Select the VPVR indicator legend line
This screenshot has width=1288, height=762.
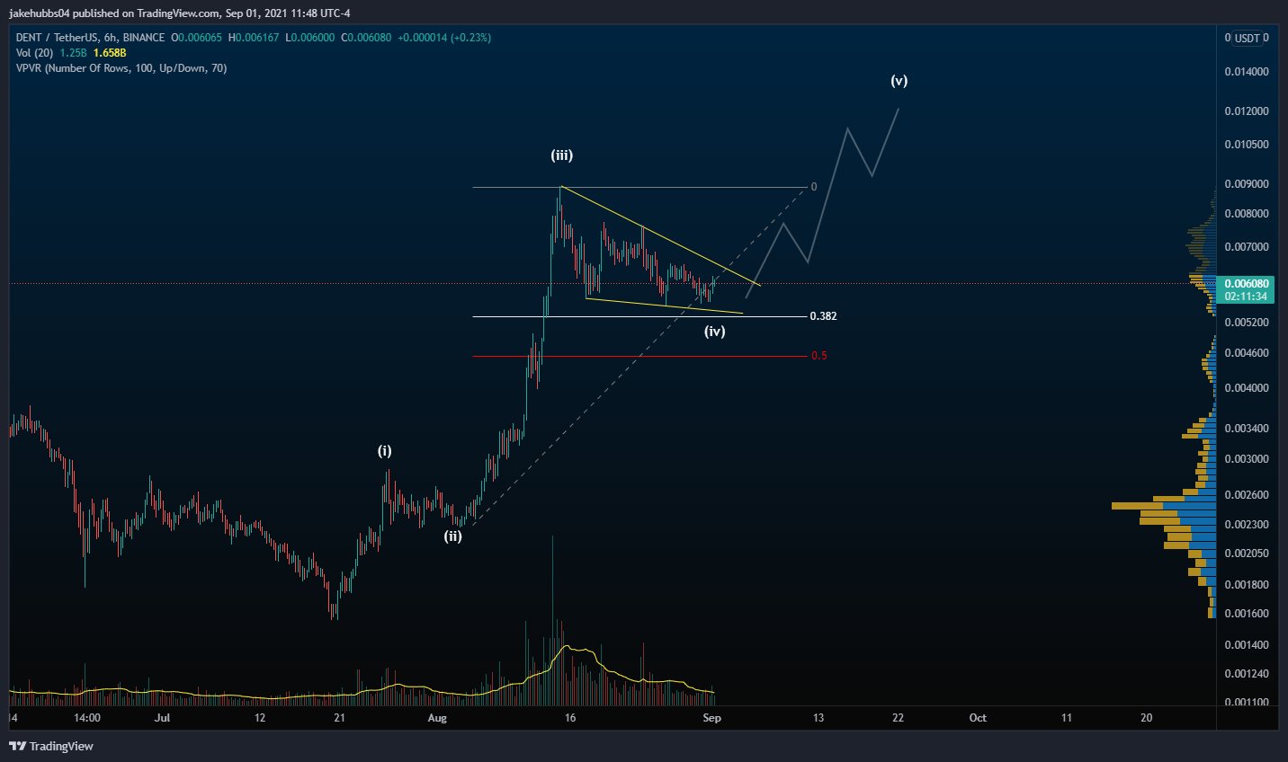121,68
